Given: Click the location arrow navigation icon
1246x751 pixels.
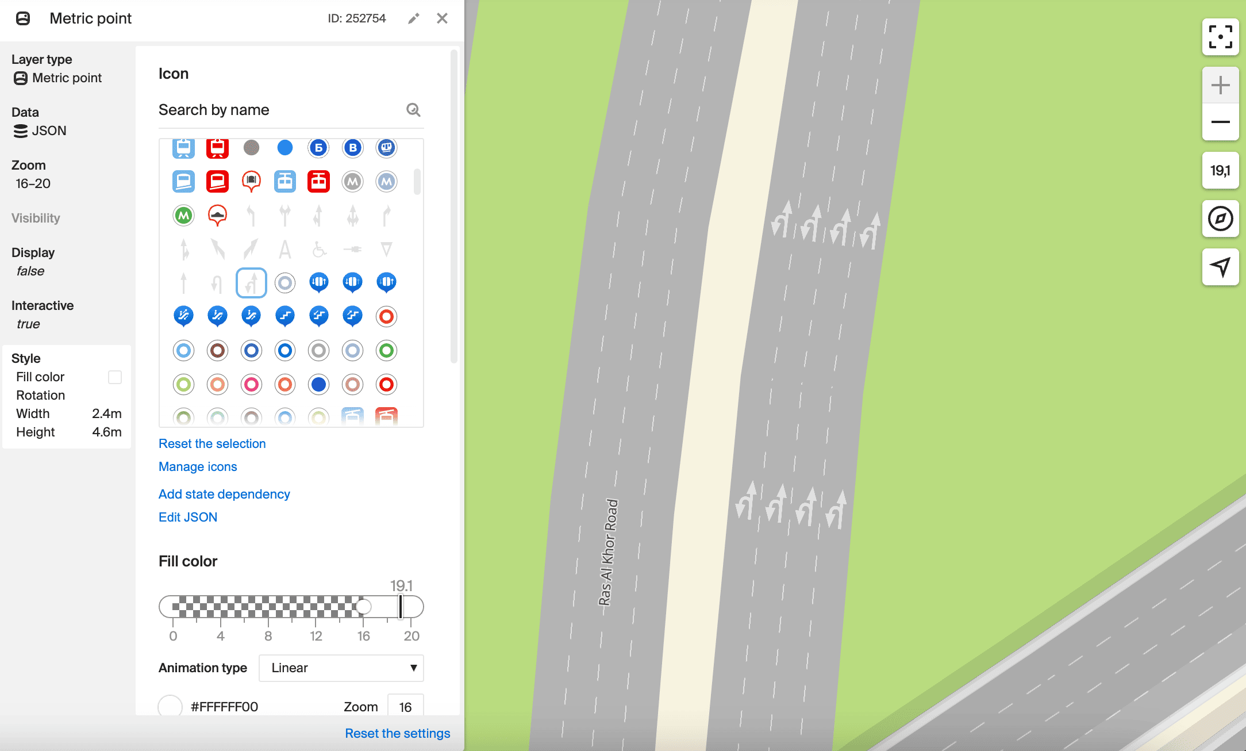Looking at the screenshot, I should [x=1220, y=266].
